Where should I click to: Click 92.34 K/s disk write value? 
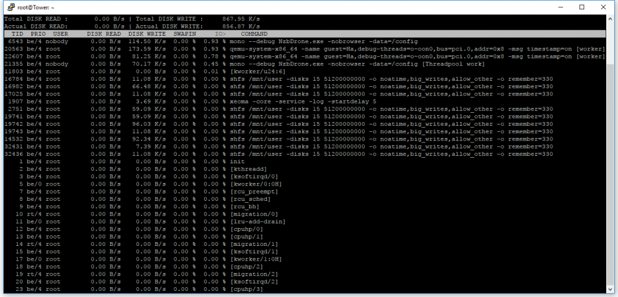tap(149, 139)
